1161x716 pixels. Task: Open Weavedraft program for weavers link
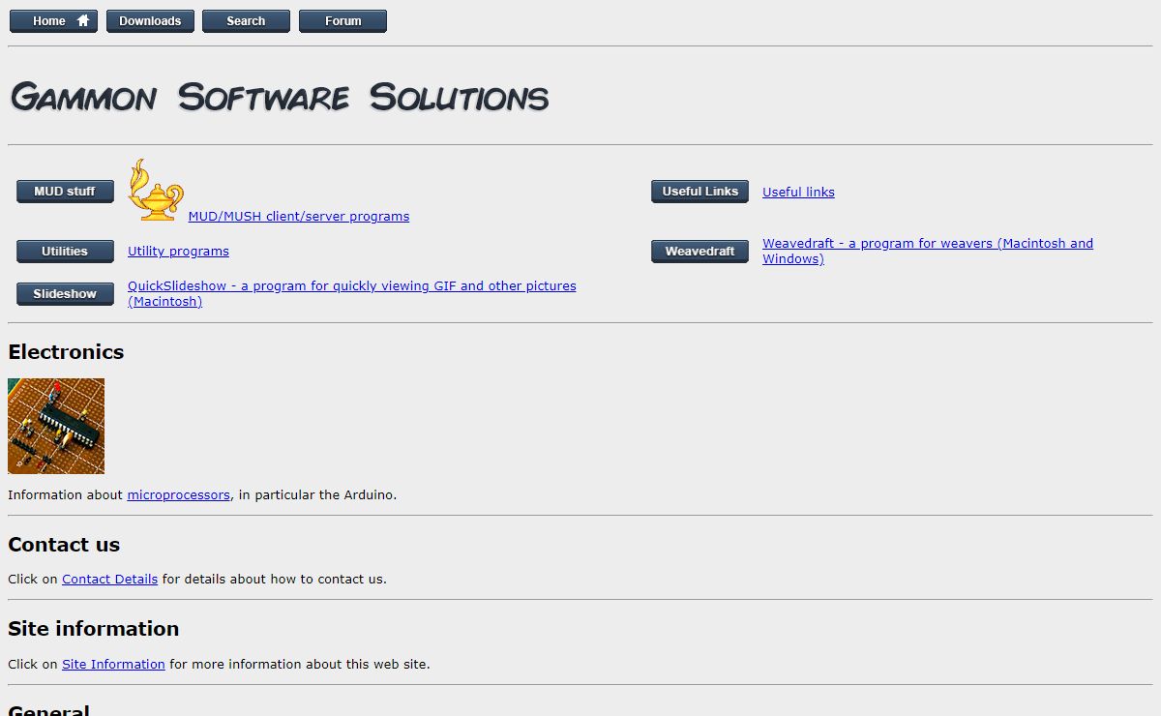pyautogui.click(x=928, y=252)
